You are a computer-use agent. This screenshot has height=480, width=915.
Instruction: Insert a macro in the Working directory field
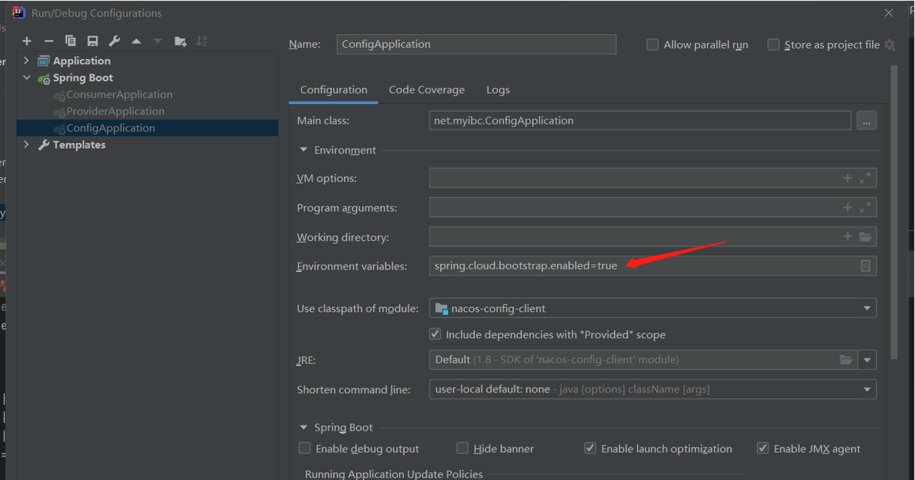pyautogui.click(x=848, y=237)
